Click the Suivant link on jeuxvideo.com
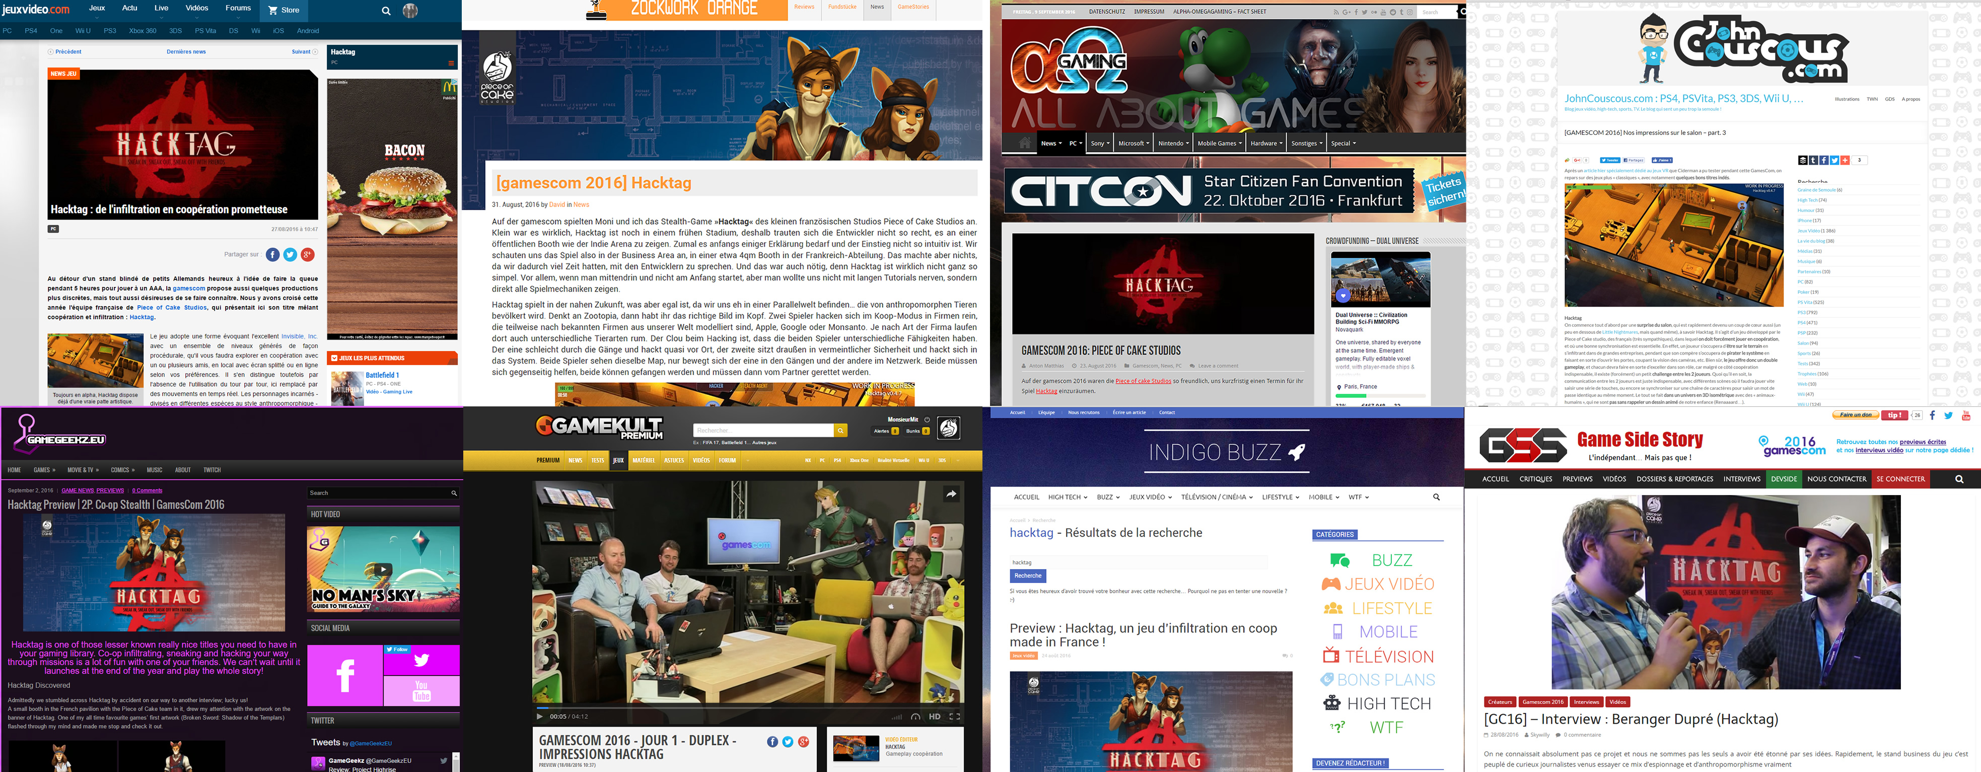The width and height of the screenshot is (1981, 772). click(304, 52)
